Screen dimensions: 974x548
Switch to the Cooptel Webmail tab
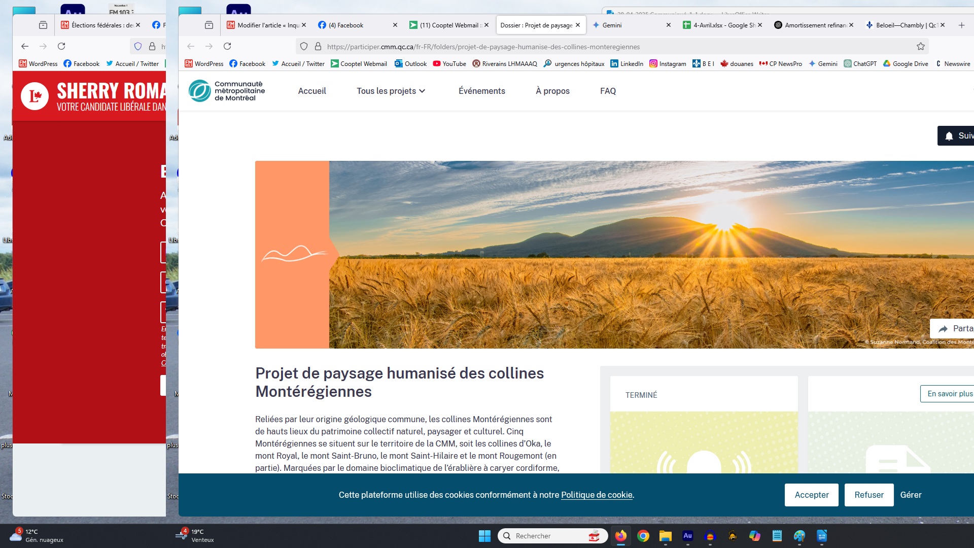[449, 25]
